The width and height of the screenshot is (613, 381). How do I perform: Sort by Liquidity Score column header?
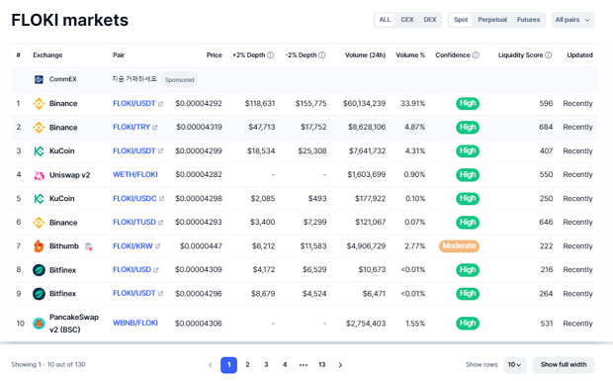tap(520, 55)
